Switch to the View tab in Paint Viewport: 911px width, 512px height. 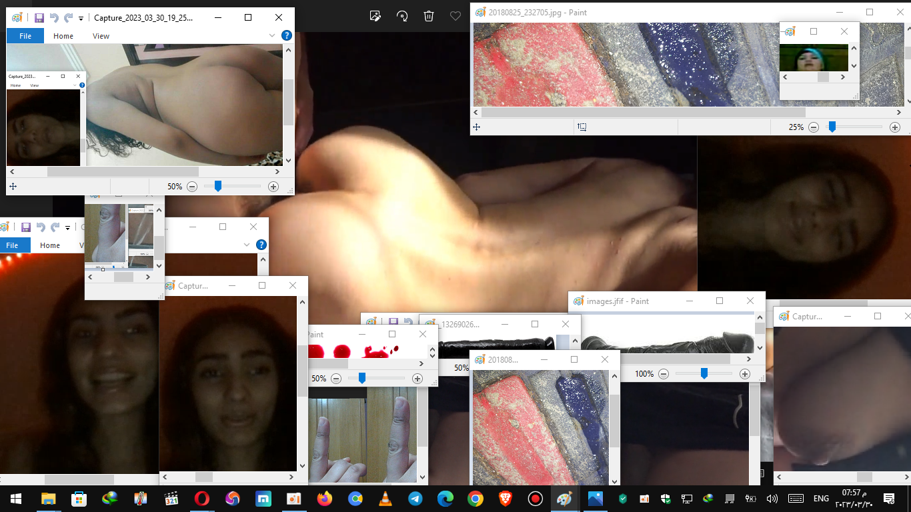[x=101, y=35]
